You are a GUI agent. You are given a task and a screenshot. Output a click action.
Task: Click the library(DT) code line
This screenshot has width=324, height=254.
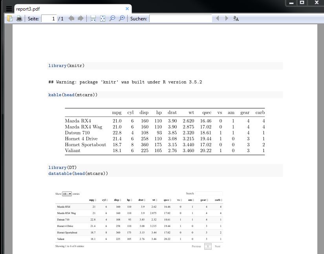pos(62,167)
